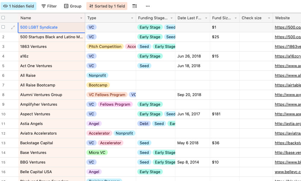The height and width of the screenshot is (181, 301).
Task: Open the 1863 Ventures website link
Action: coord(288,46)
